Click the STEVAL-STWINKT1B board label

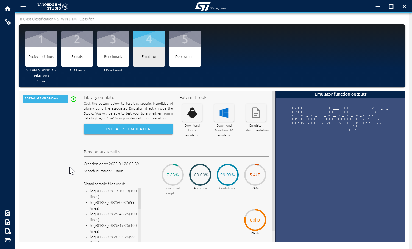click(41, 70)
